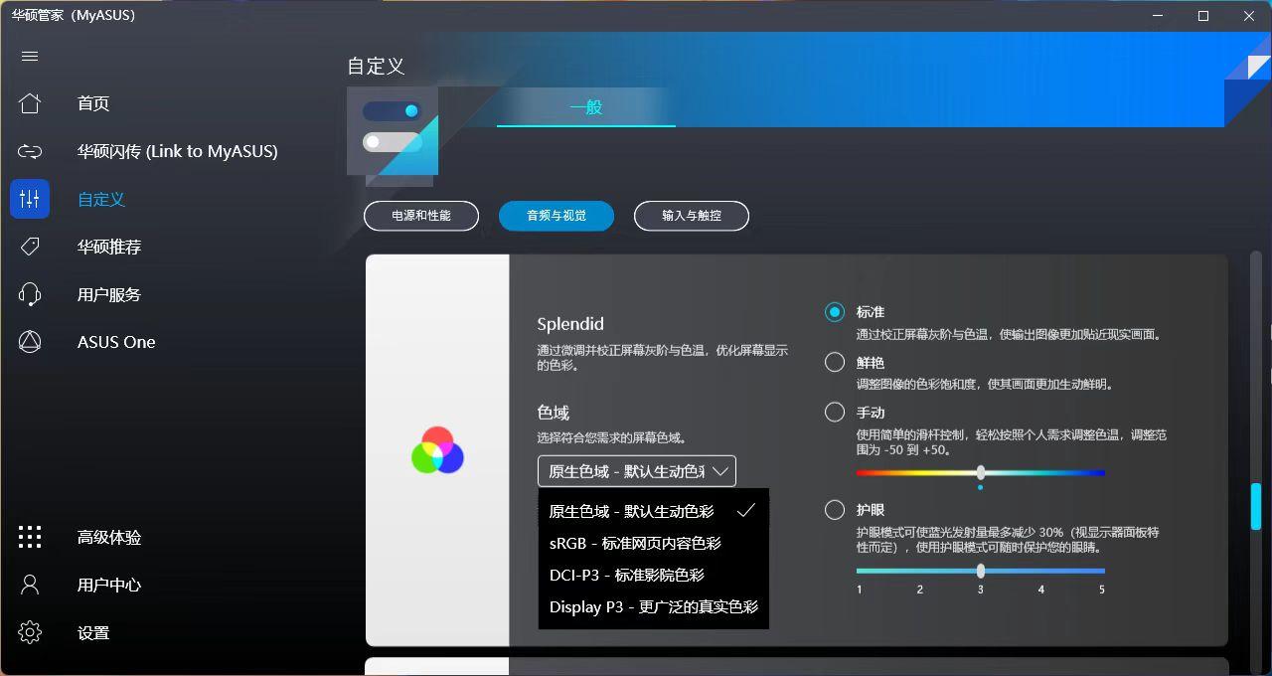Image resolution: width=1272 pixels, height=676 pixels.
Task: Open the 首页 home icon in sidebar
Action: pyautogui.click(x=30, y=103)
